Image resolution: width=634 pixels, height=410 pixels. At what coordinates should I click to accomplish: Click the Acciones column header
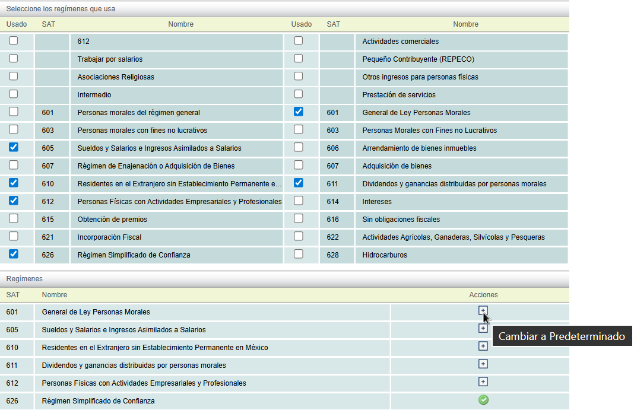(x=483, y=295)
